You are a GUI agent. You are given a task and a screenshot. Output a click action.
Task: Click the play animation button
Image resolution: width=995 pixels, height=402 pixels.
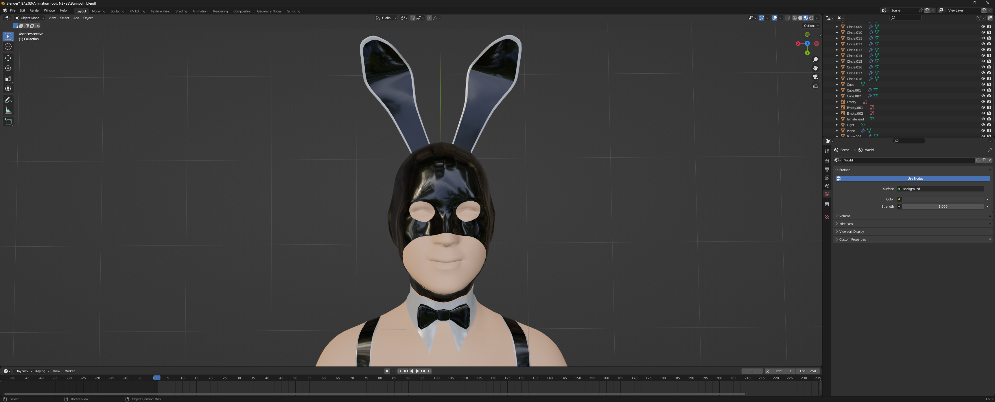click(x=417, y=371)
